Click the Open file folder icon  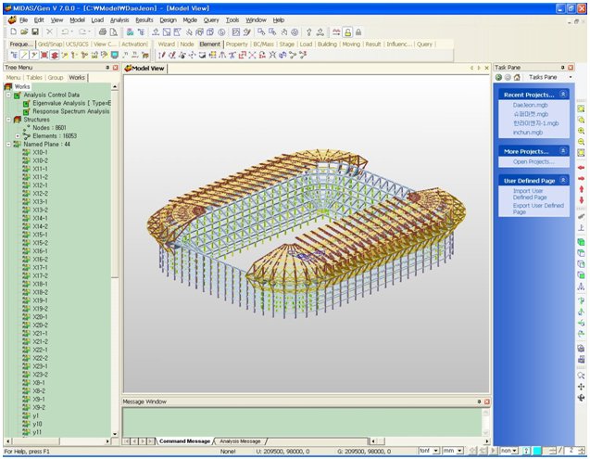(x=23, y=32)
